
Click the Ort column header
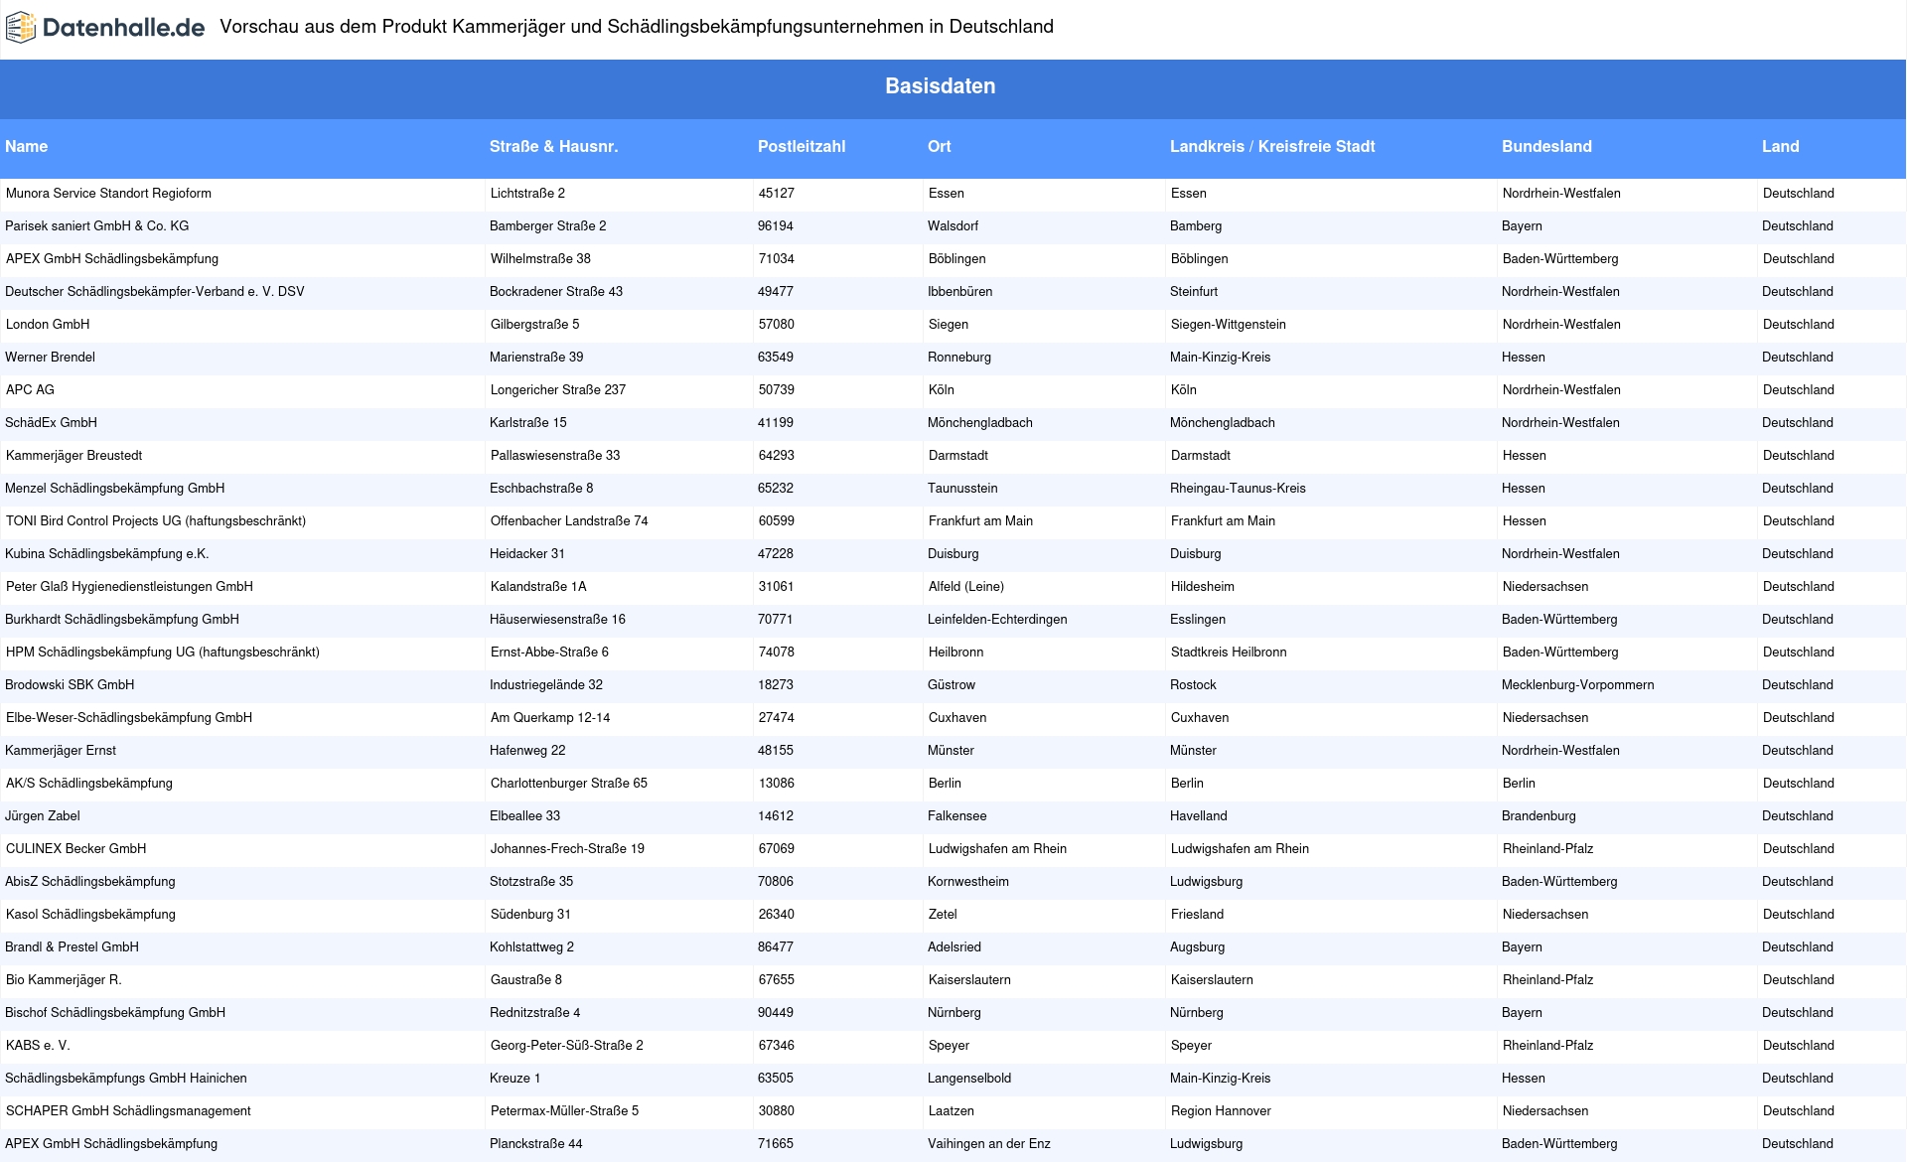(x=940, y=147)
